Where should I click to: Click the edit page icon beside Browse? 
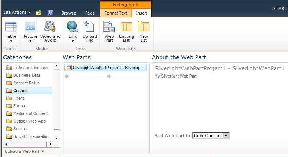coord(50,13)
